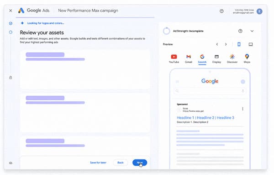Viewport: 274px width, 175px height.
Task: Open the Ad Strength help icon
Action: click(240, 31)
